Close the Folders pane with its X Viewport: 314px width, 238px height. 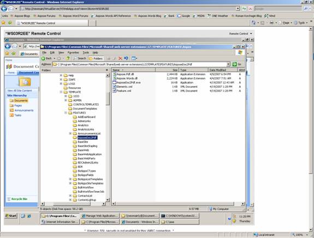(107, 70)
